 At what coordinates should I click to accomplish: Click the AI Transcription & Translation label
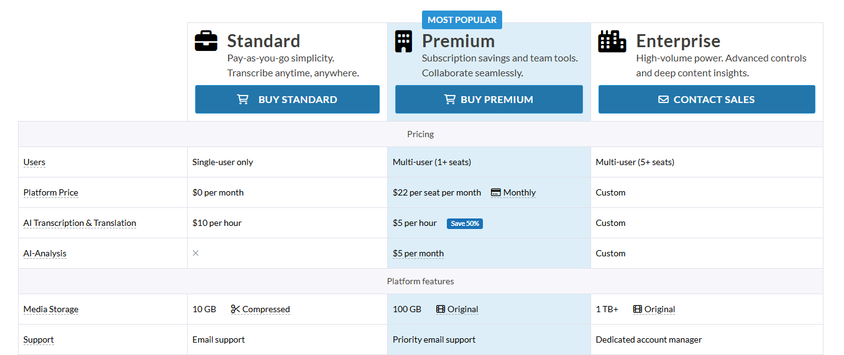pos(80,223)
